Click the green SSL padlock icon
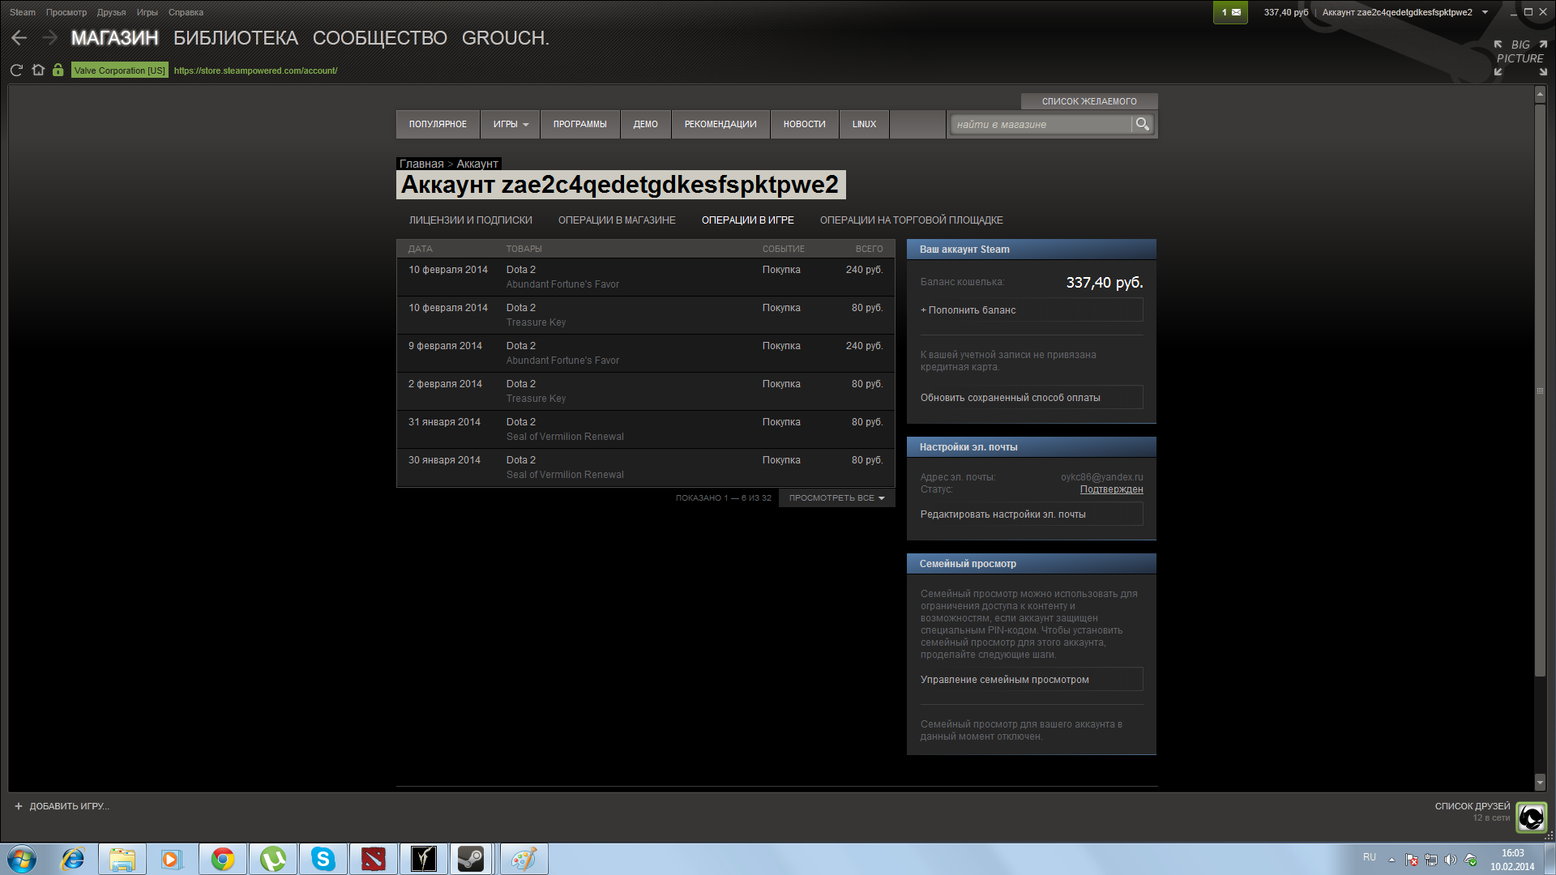 tap(58, 70)
